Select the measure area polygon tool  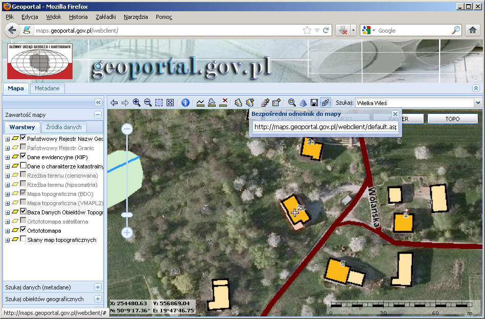click(x=212, y=103)
